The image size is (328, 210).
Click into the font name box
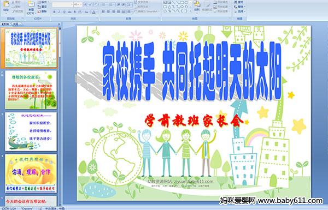tap(61, 4)
